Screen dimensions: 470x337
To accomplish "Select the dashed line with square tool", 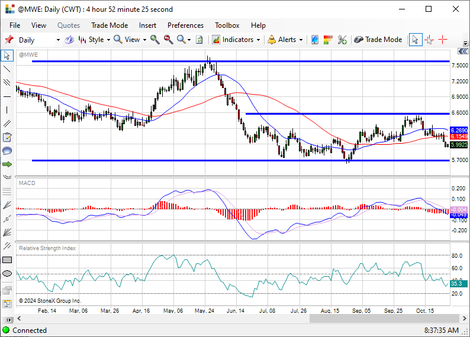I will point(7,219).
